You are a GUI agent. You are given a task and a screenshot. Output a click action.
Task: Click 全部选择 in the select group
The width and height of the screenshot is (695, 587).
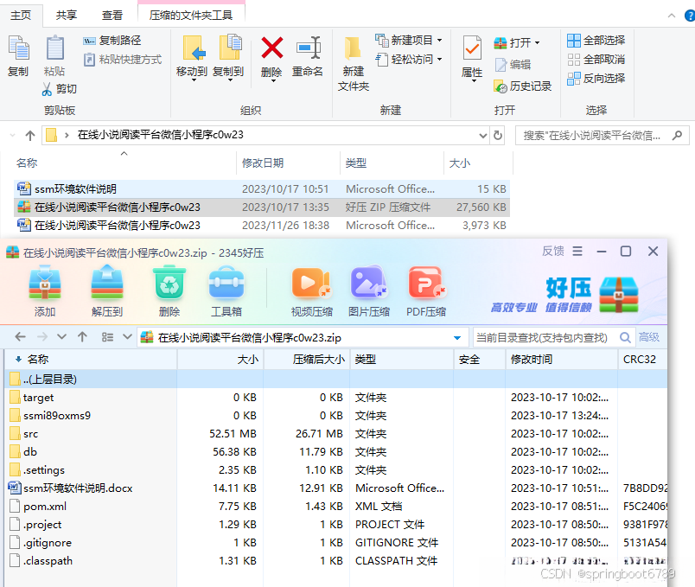click(x=596, y=41)
